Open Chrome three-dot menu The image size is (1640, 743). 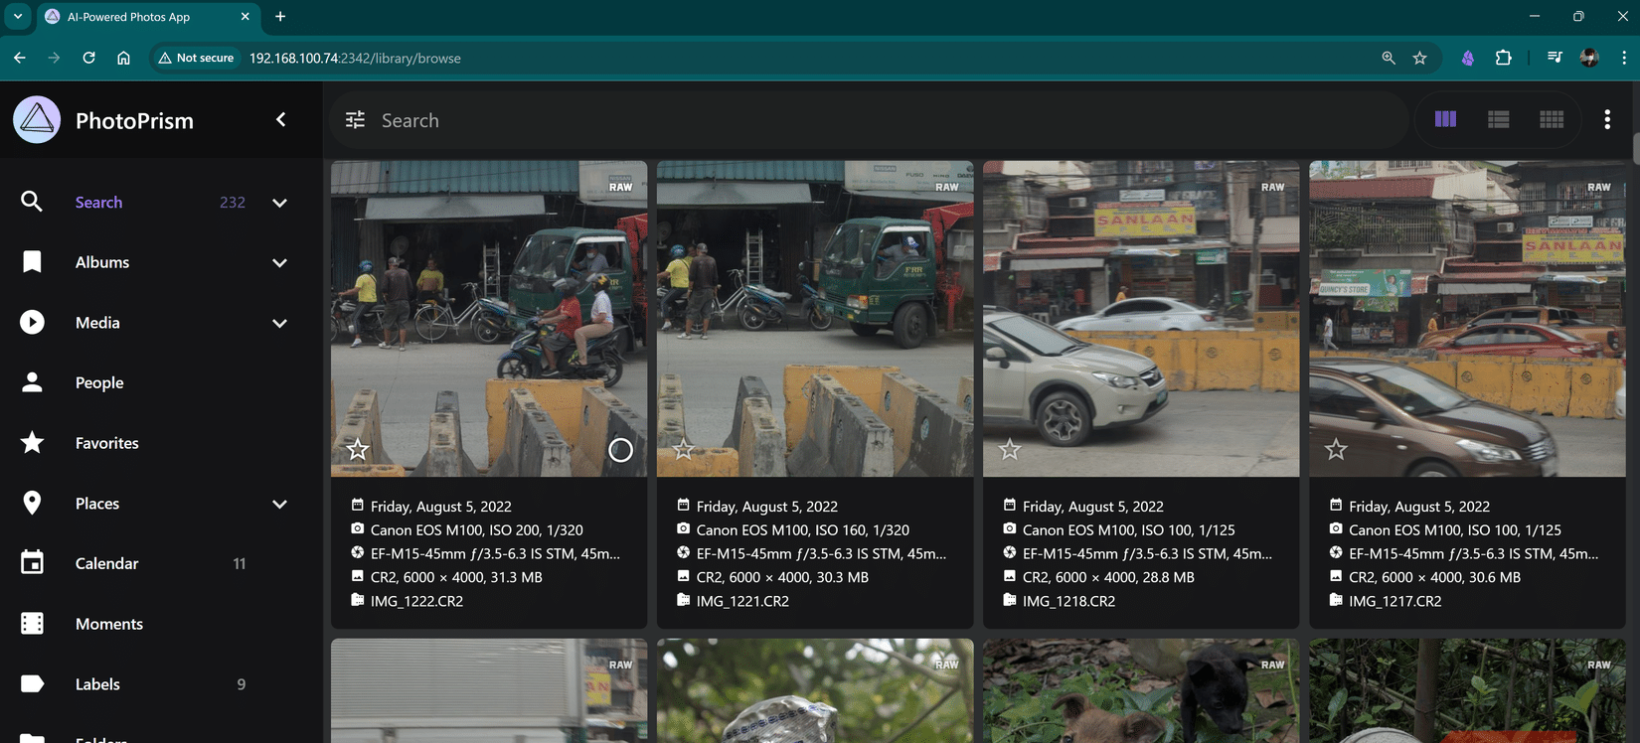click(1624, 58)
